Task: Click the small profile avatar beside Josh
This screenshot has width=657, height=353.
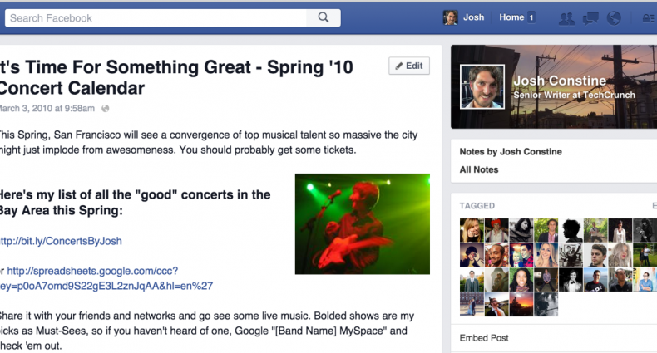Action: click(x=450, y=17)
